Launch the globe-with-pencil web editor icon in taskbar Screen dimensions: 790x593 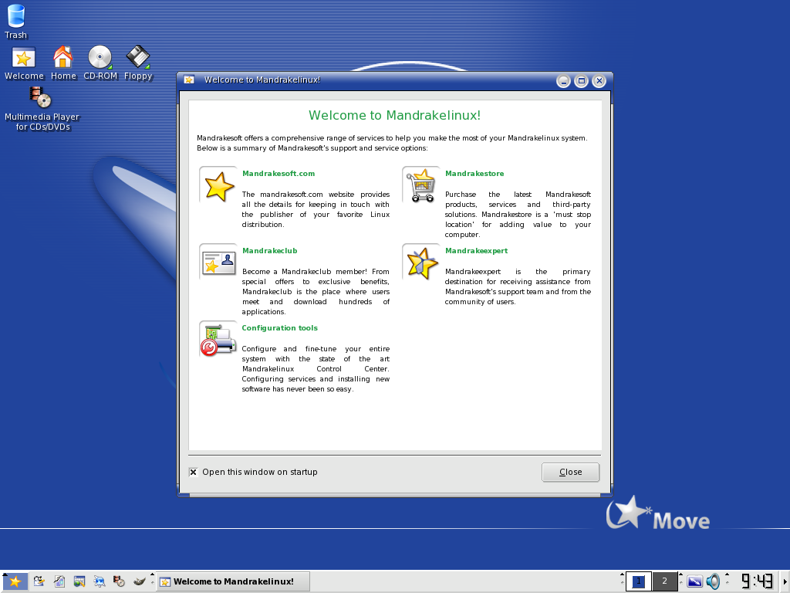coord(79,581)
